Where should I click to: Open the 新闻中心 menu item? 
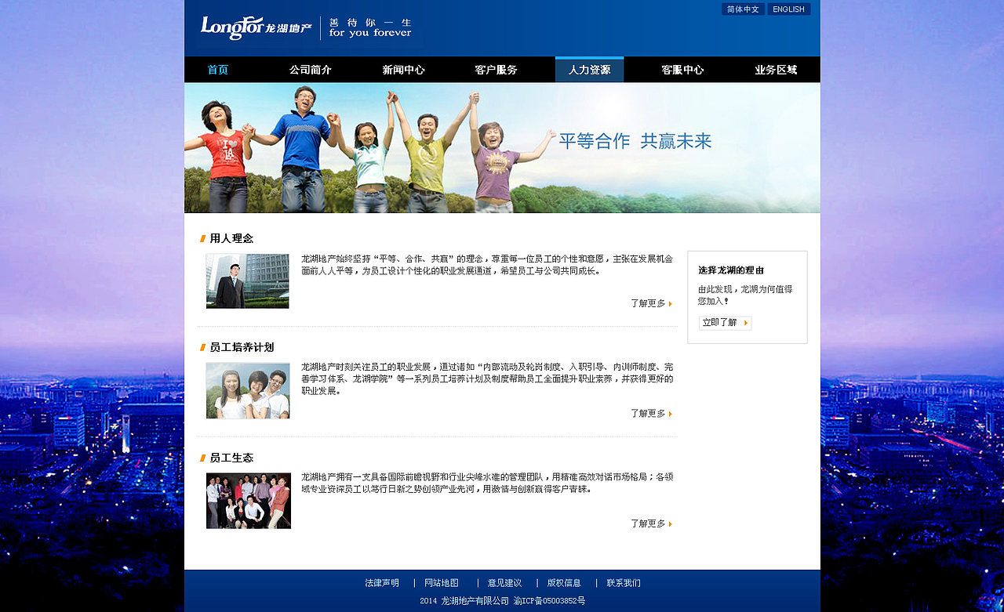(x=402, y=69)
